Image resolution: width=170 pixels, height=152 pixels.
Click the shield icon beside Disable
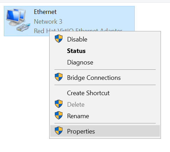tap(59, 39)
